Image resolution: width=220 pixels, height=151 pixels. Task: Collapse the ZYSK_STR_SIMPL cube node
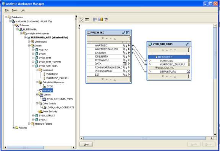(x=33, y=66)
